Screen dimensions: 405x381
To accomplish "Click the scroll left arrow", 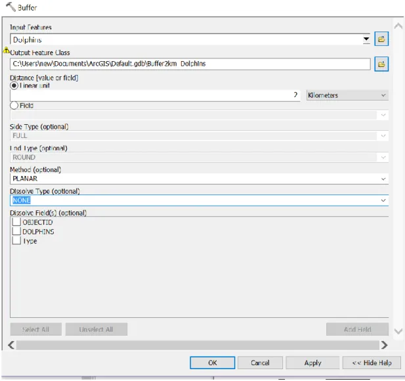I will click(11, 345).
